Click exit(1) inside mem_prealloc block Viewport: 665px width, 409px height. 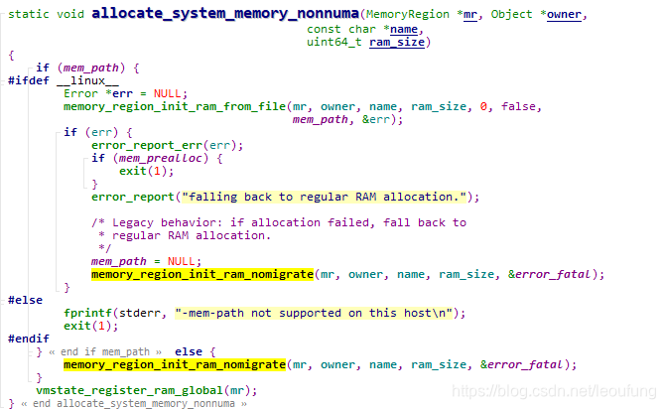(146, 171)
